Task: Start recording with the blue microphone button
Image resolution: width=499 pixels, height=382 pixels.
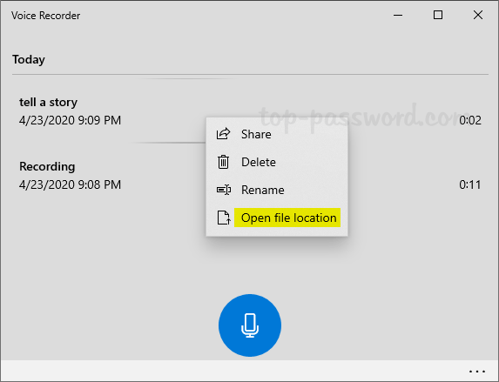Action: [250, 325]
